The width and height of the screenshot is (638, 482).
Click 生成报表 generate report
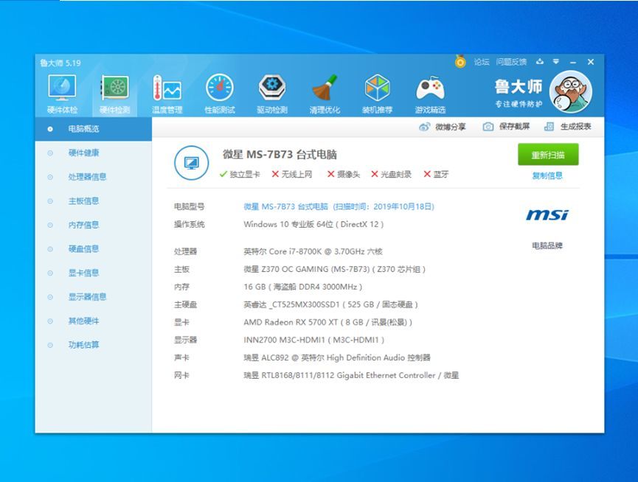coord(568,127)
